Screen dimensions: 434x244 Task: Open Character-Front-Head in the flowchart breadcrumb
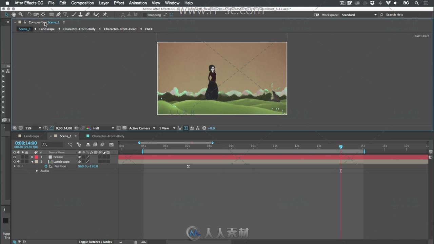120,29
